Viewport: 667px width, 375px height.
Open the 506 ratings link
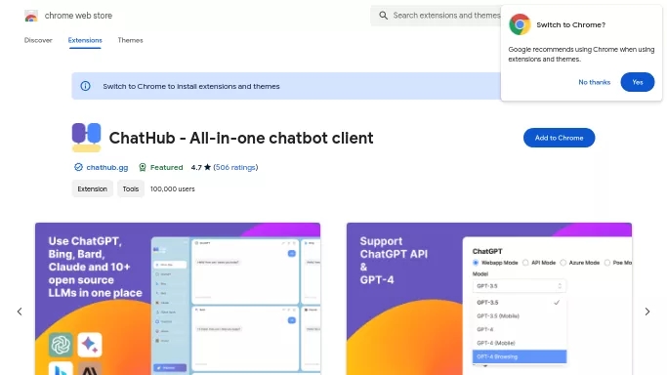coord(235,167)
